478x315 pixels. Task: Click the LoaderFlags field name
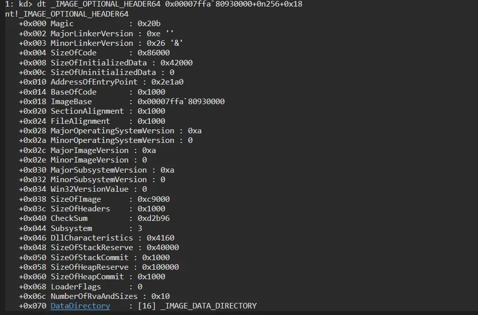pos(75,287)
